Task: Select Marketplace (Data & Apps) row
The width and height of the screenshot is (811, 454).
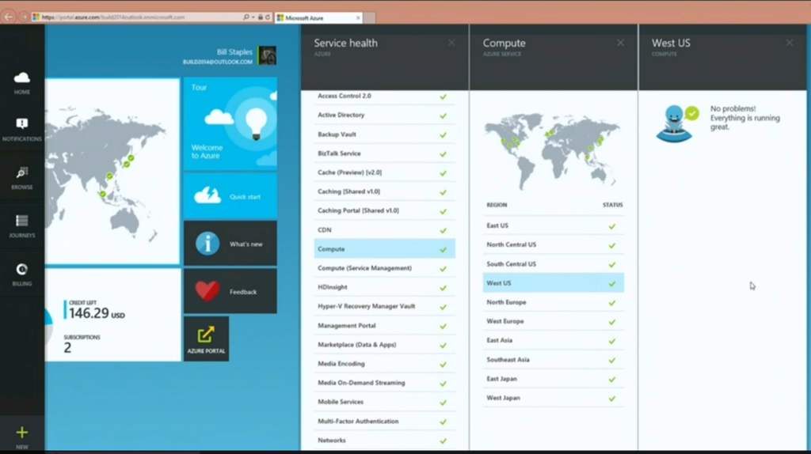Action: (384, 345)
